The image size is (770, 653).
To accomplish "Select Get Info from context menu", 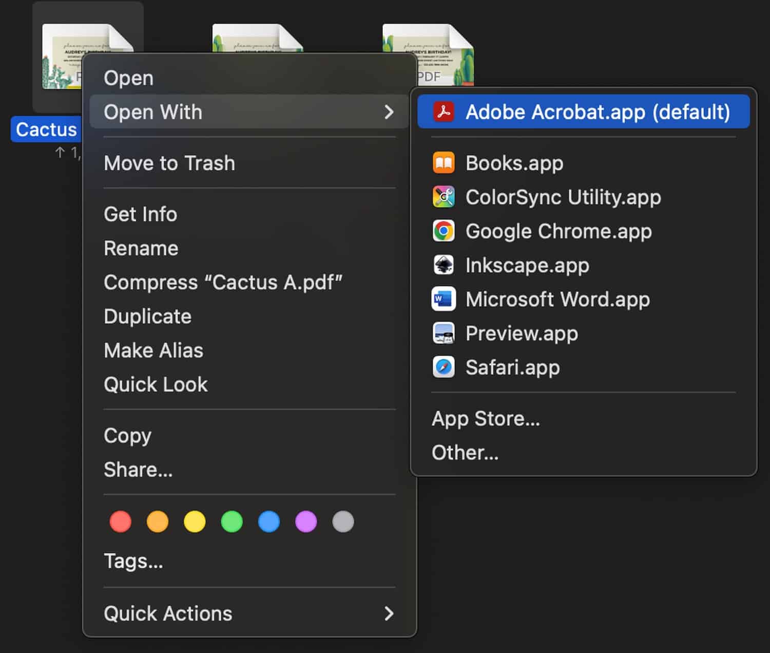I will click(x=140, y=214).
